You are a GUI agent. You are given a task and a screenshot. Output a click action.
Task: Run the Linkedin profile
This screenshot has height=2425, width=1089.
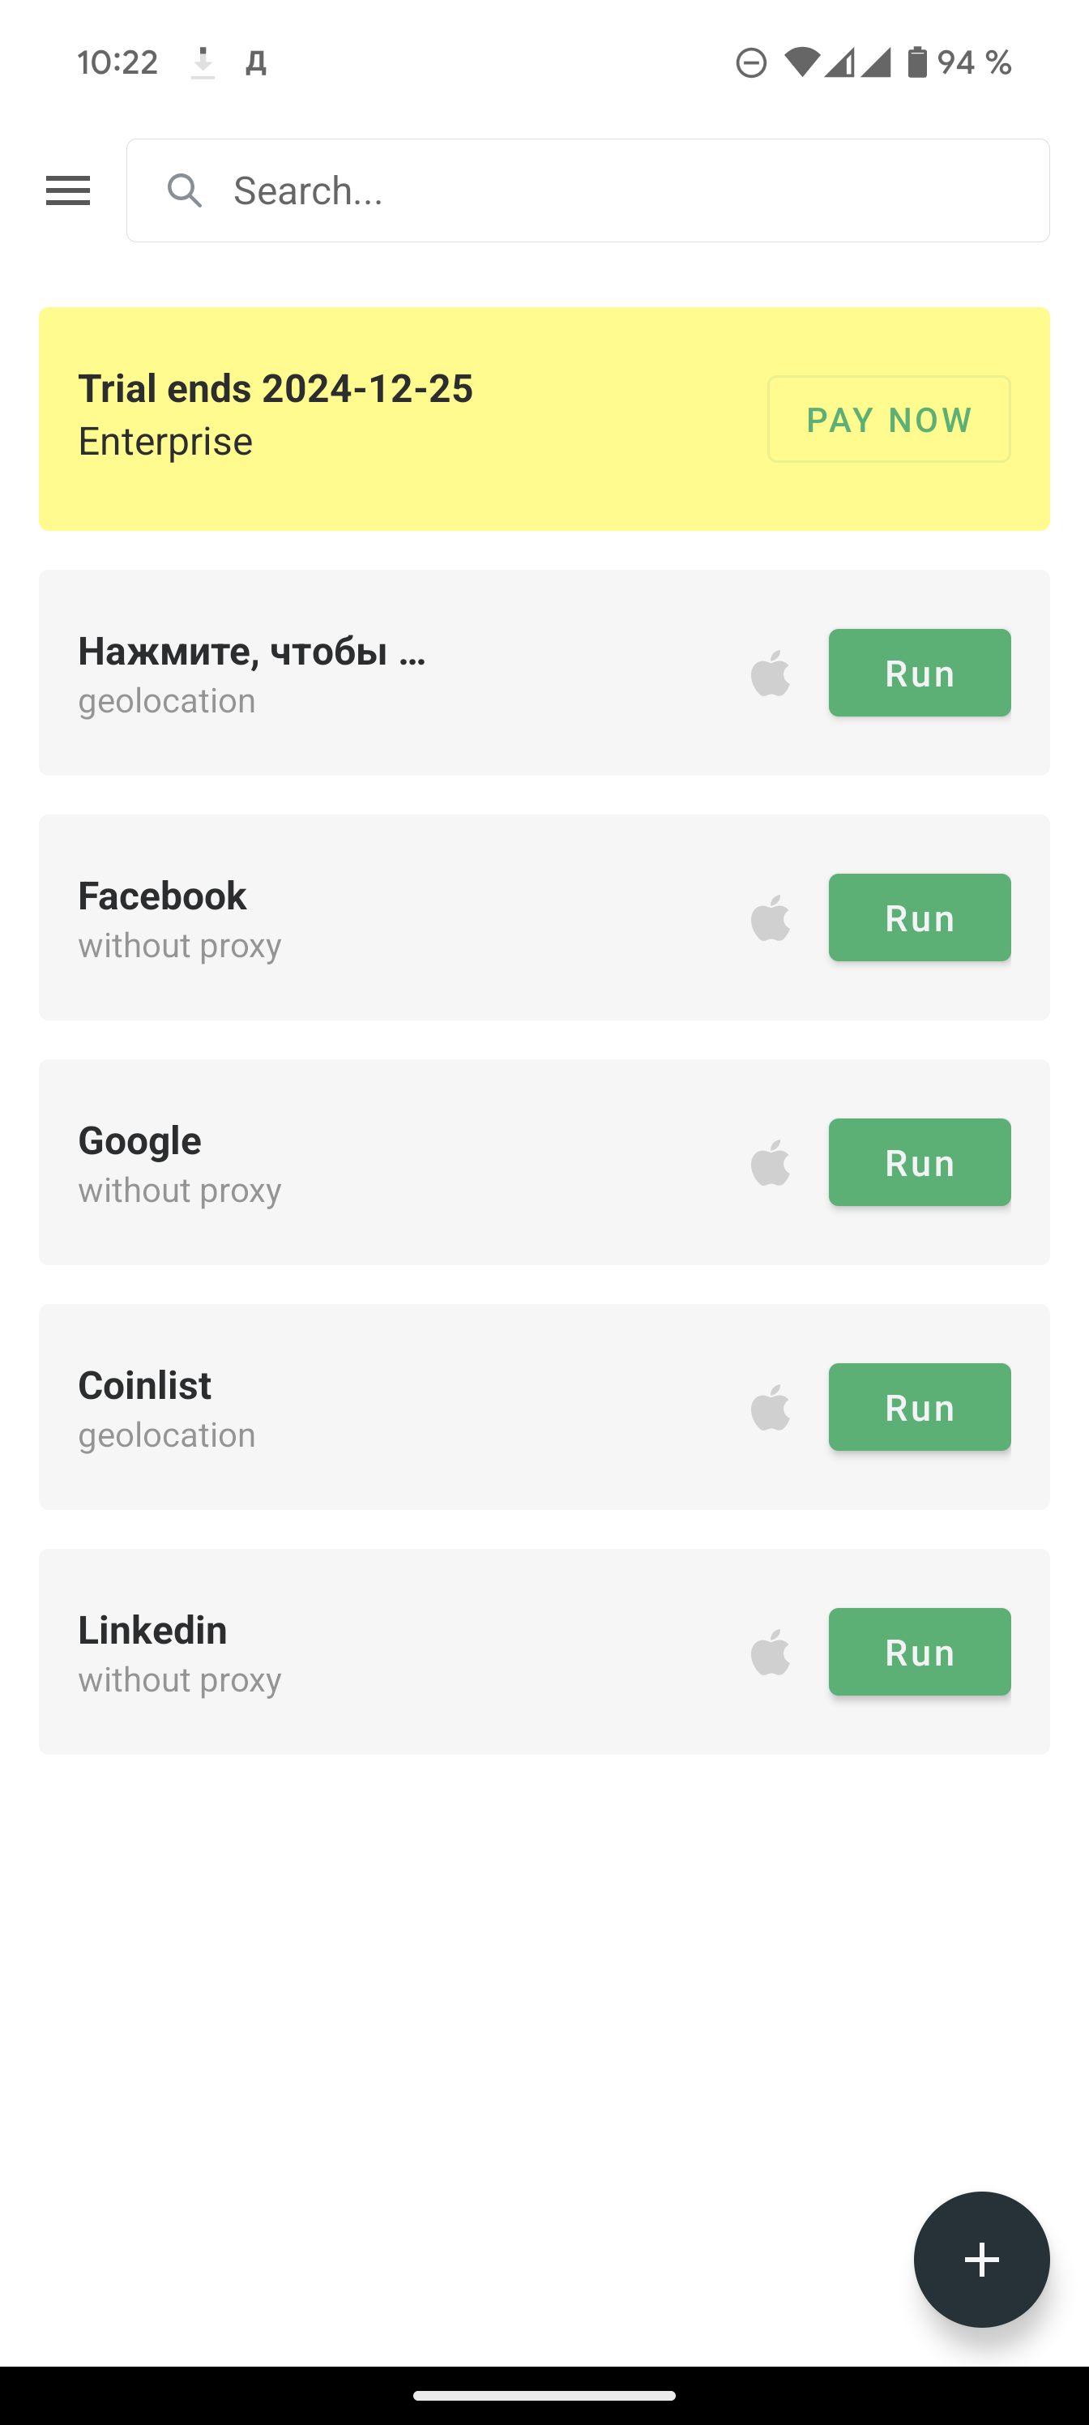[920, 1652]
